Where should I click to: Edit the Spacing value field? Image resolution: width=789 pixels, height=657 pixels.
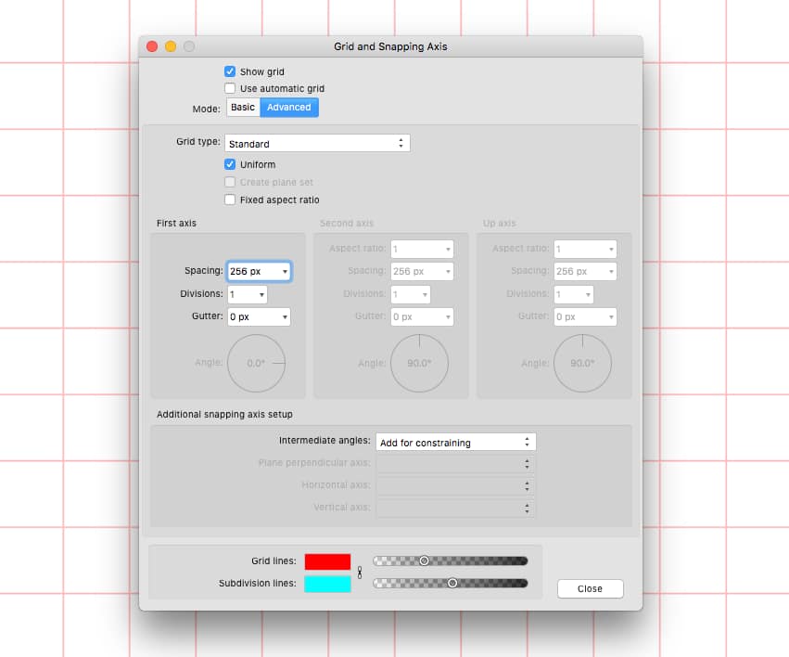(250, 271)
